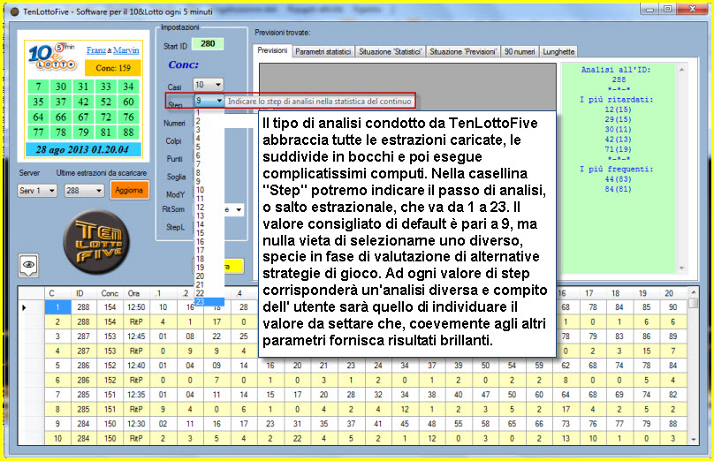
Task: Click number 67 in green grid
Action: [83, 117]
